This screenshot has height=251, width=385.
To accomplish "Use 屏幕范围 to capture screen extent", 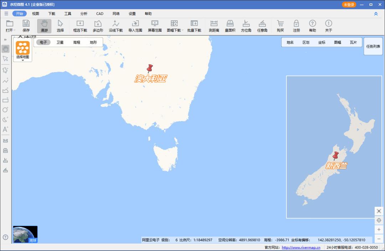I will (155, 26).
